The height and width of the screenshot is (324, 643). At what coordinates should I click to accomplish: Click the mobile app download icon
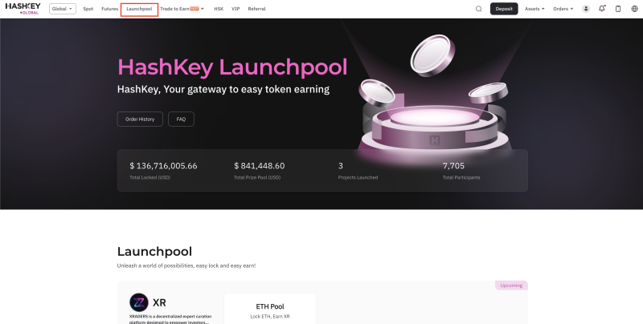point(618,9)
